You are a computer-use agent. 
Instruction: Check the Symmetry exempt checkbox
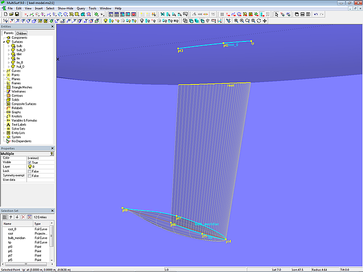(30, 176)
